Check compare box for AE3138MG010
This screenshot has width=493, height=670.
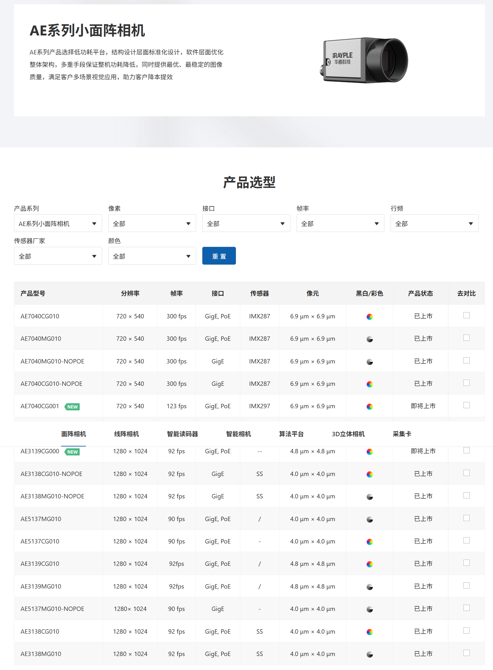[x=466, y=653]
